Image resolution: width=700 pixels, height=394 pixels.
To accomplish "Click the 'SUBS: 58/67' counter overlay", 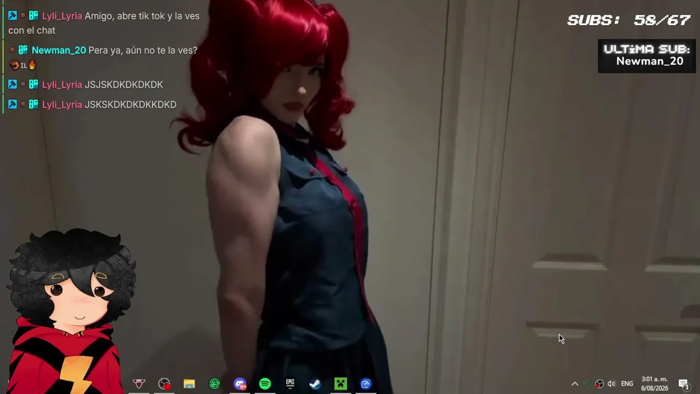I will coord(629,20).
